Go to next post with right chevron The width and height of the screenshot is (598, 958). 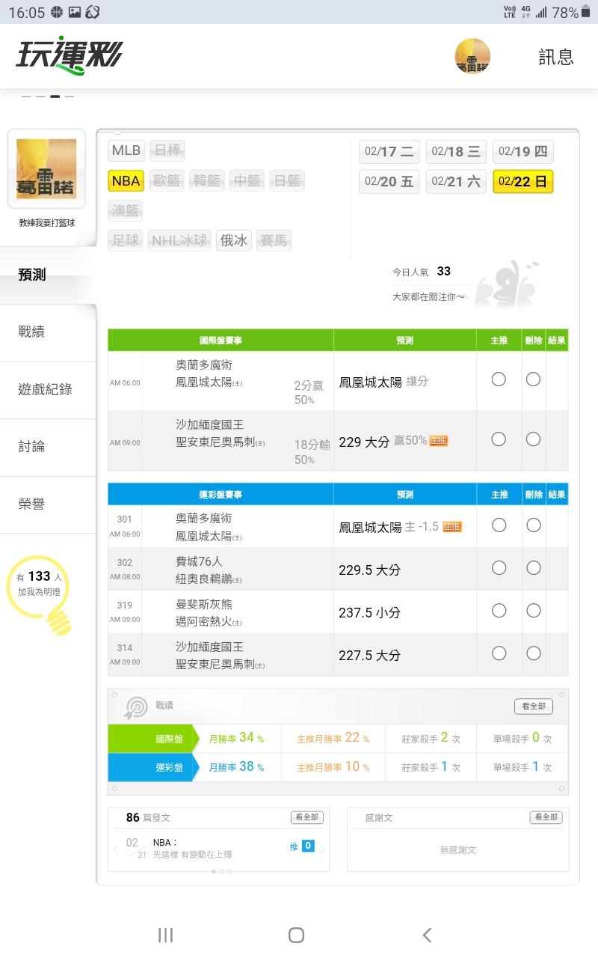click(x=323, y=849)
